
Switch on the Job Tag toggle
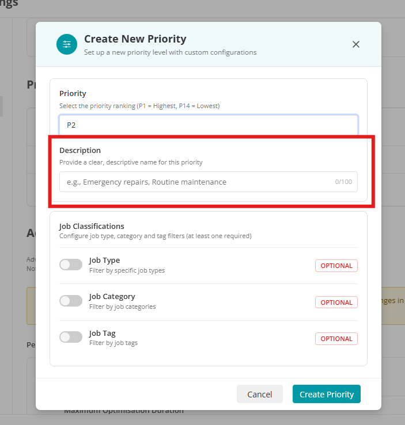(71, 337)
